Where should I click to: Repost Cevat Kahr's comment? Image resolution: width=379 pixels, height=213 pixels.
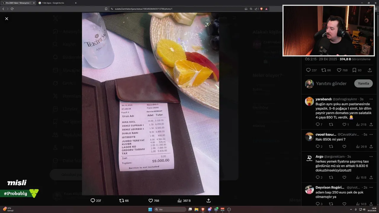click(331, 146)
